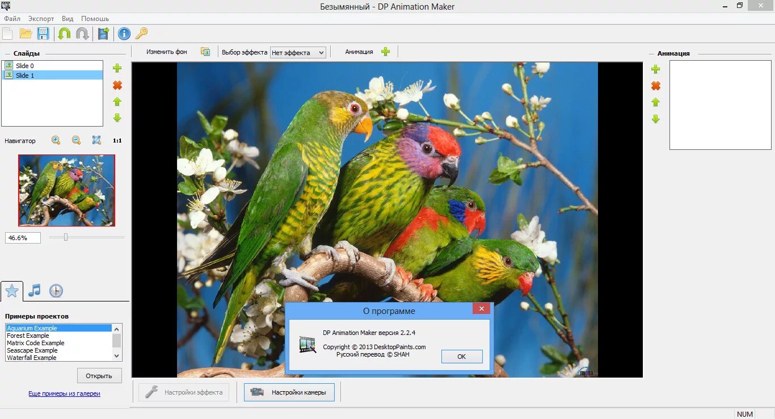775x419 pixels.
Task: Select Waterfall Example in the list
Action: pyautogui.click(x=59, y=358)
